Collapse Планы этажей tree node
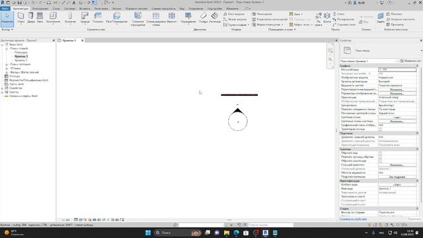Screen dimensions: 423x238 7,48
